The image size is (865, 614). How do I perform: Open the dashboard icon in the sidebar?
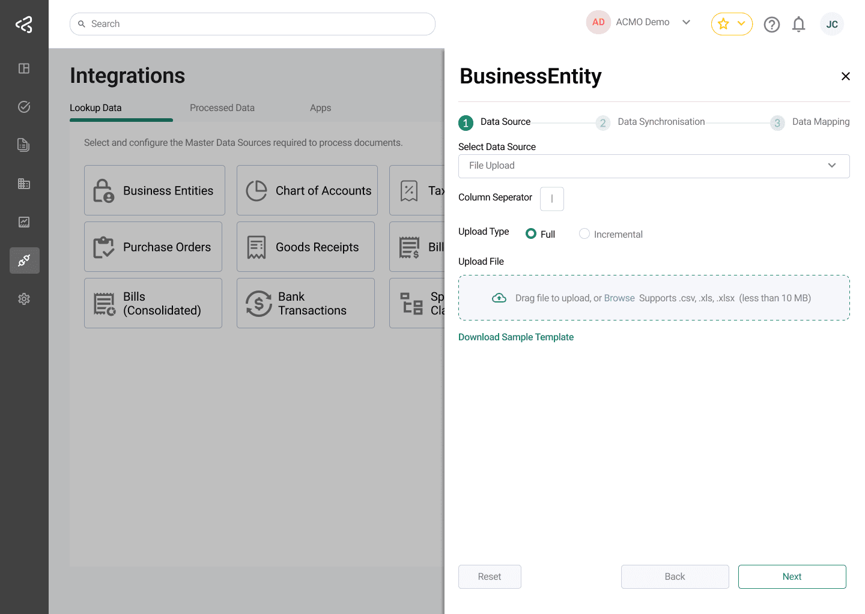click(24, 68)
